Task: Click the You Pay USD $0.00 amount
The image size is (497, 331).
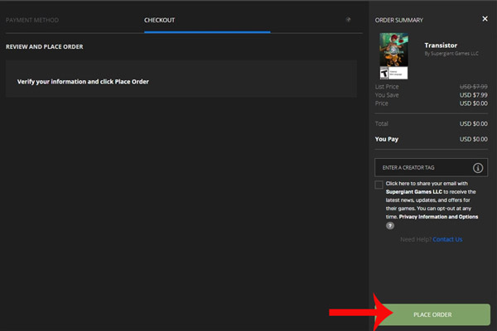Action: (x=473, y=139)
